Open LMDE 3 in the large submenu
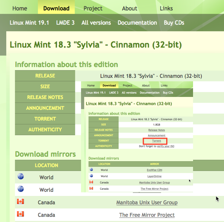 65,23
